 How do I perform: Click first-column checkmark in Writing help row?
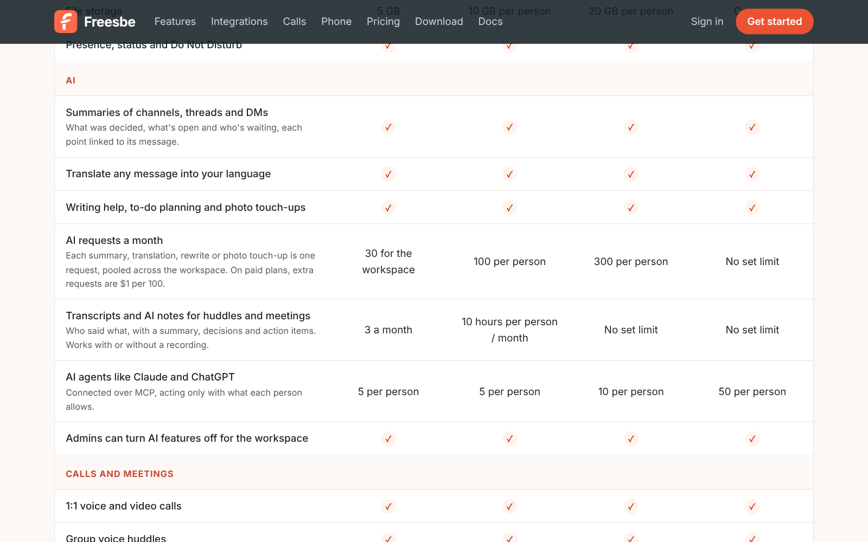(388, 208)
